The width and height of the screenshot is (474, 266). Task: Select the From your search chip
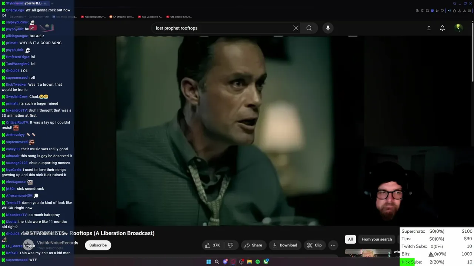coord(377,239)
